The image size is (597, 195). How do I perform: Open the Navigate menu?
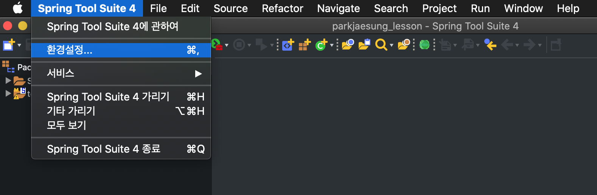[x=338, y=8]
